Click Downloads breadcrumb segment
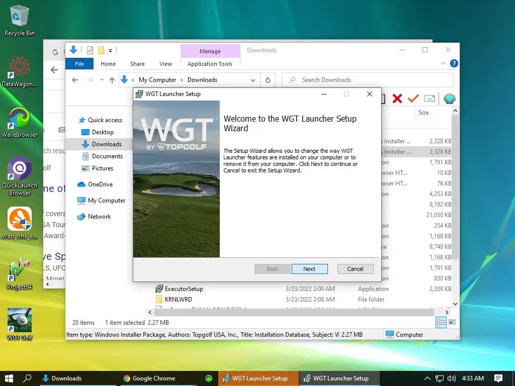 point(202,80)
